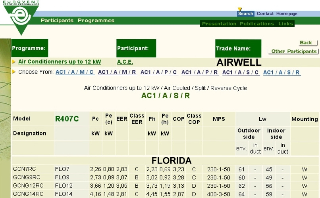The width and height of the screenshot is (320, 198).
Task: Open the Participants menu
Action: click(57, 20)
